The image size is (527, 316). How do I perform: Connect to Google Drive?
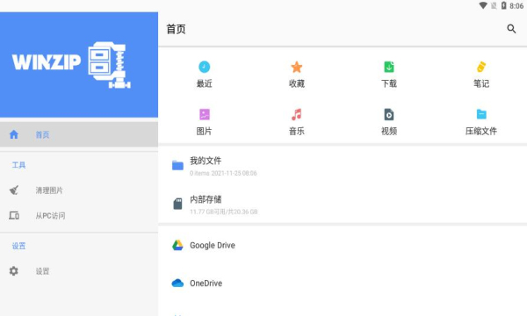tap(343, 245)
